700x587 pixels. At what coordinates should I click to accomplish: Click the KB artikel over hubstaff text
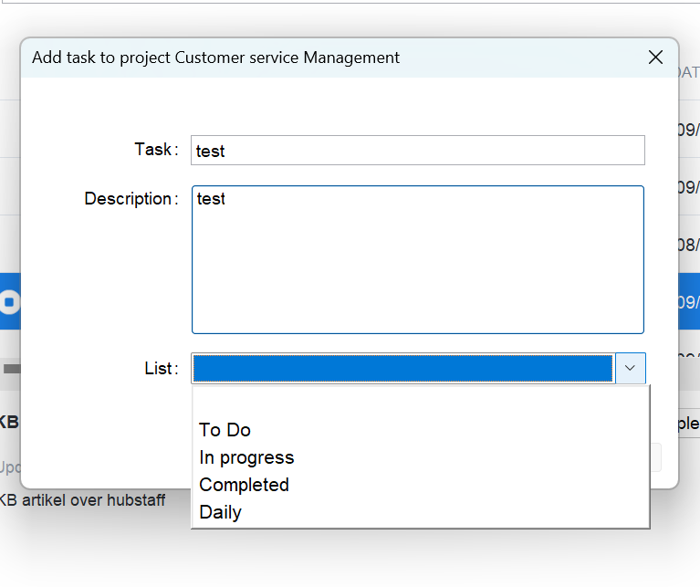click(x=84, y=500)
